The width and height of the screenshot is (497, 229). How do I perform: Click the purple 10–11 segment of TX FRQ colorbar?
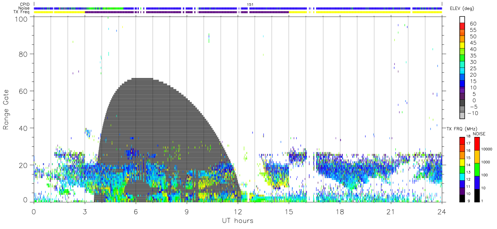(x=462, y=191)
